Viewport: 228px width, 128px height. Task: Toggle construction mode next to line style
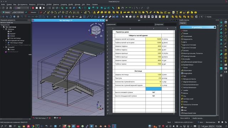[26, 12]
